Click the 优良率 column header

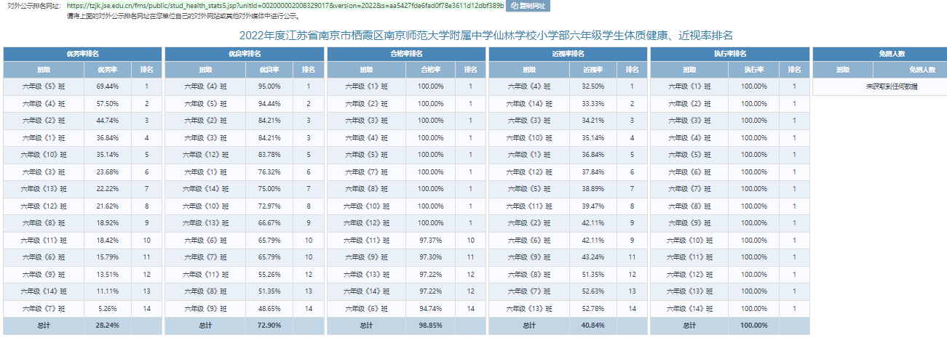pos(269,70)
